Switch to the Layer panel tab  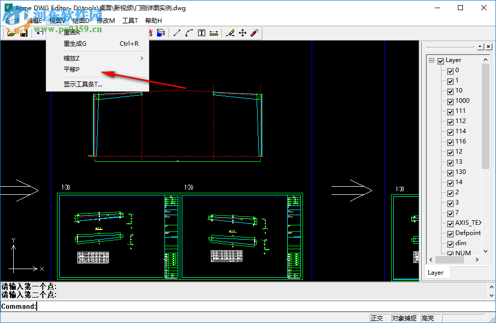pyautogui.click(x=436, y=272)
